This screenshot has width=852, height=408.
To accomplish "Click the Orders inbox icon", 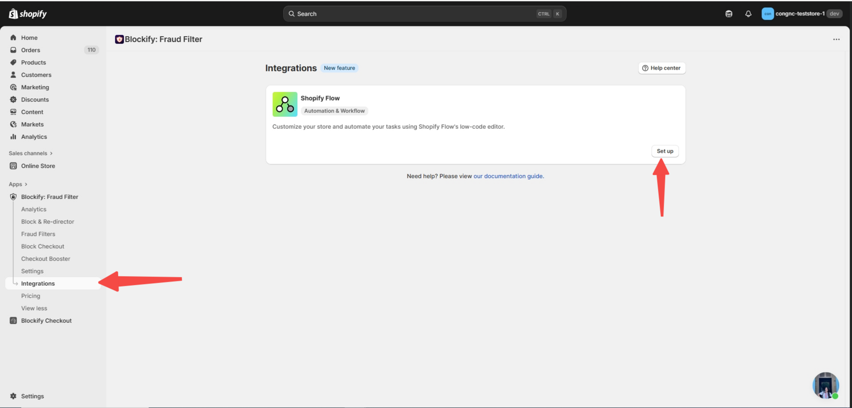I will (x=13, y=50).
